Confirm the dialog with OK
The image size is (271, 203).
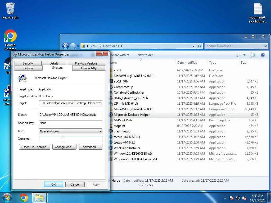(53, 184)
